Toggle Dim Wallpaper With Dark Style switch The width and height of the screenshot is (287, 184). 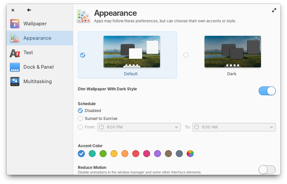click(267, 91)
